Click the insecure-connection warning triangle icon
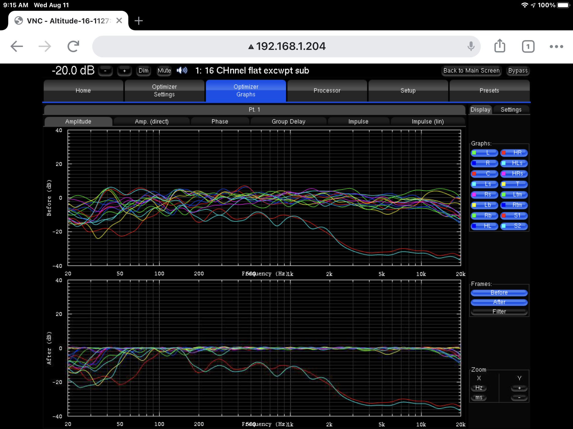This screenshot has width=573, height=429. [251, 47]
